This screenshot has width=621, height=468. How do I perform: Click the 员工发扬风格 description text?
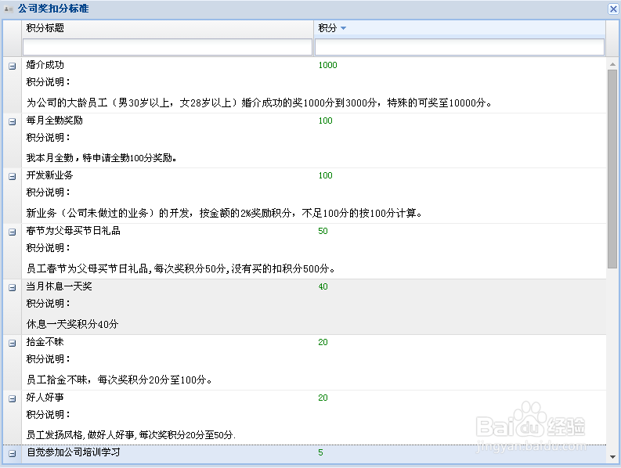click(131, 435)
